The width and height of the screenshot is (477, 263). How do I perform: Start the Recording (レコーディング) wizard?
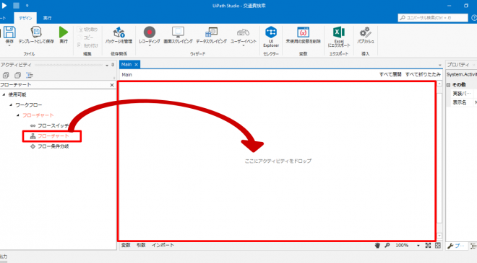pos(150,32)
